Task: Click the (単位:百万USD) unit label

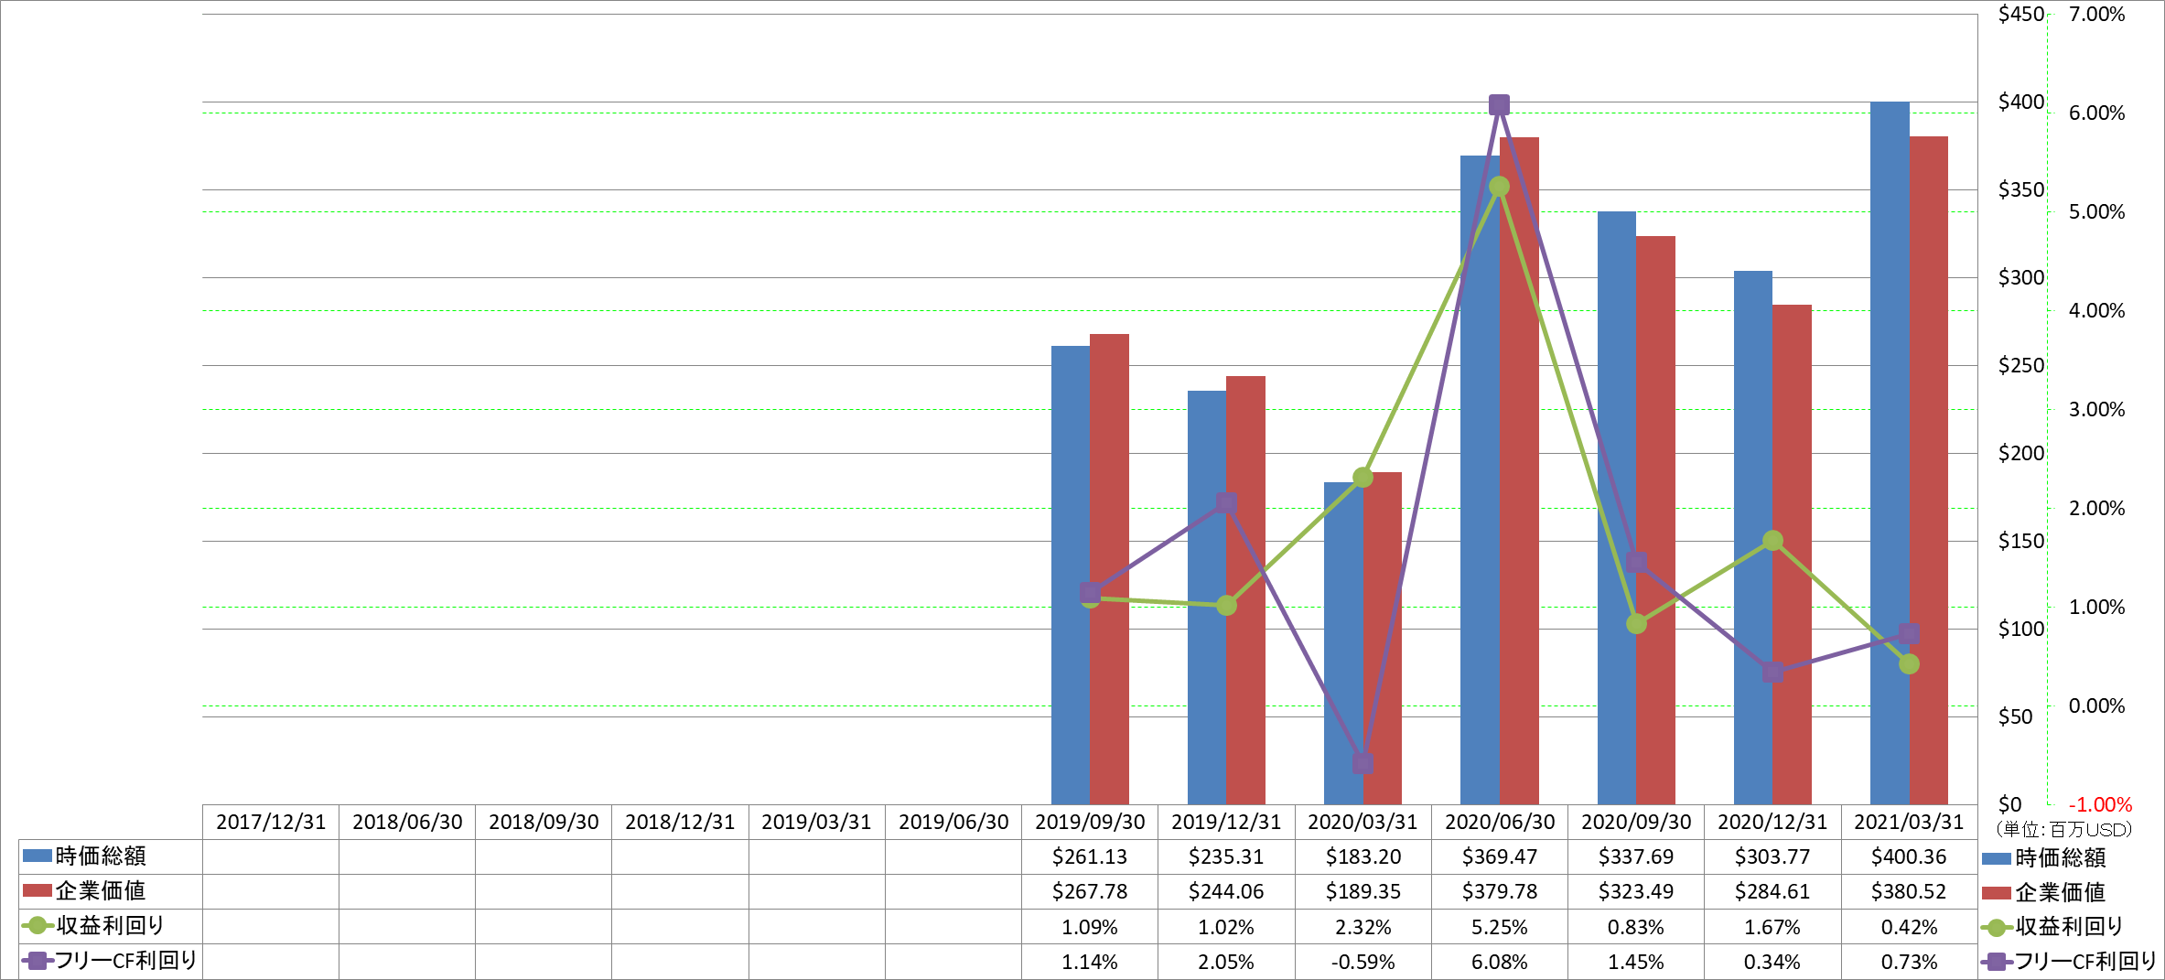Action: point(2064,829)
